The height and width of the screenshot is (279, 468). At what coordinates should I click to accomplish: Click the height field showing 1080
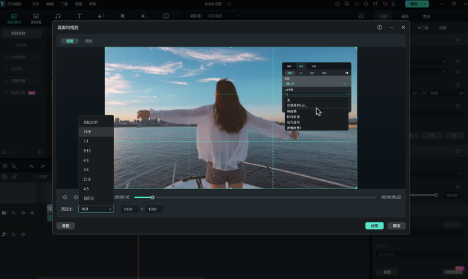pos(153,209)
